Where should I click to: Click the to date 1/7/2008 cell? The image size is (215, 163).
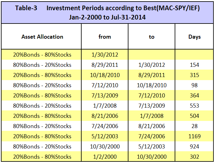click(152, 116)
